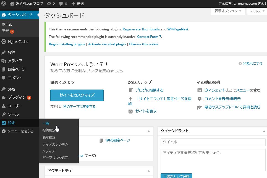
Task: Click Activate installed plugin link
Action: coord(107,44)
